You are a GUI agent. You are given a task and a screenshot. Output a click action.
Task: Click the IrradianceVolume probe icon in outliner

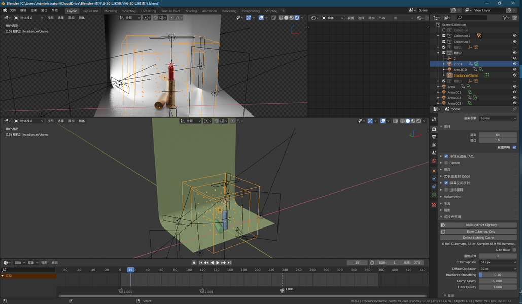[449, 75]
